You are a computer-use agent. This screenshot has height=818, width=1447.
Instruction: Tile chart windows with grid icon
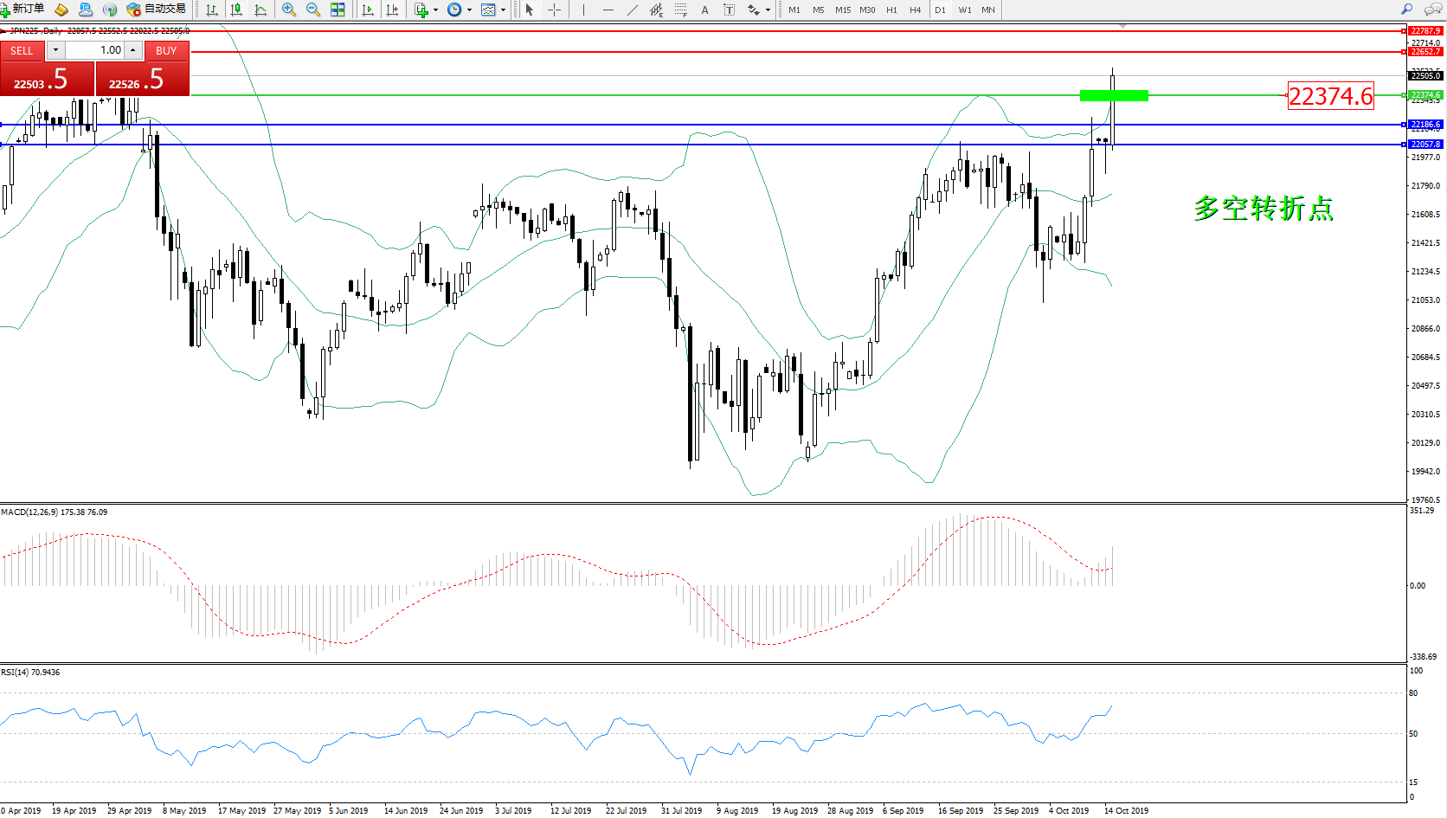(338, 10)
